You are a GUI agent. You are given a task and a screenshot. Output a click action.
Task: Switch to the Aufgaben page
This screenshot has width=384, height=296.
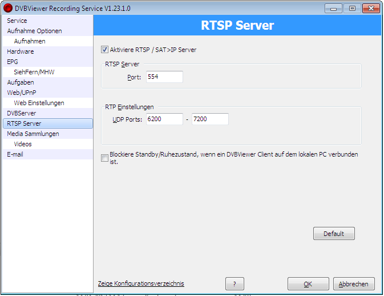tap(21, 82)
